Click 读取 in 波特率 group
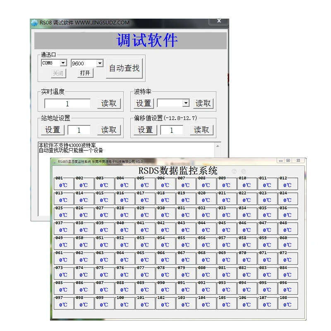This screenshot has height=331, width=331. [203, 103]
